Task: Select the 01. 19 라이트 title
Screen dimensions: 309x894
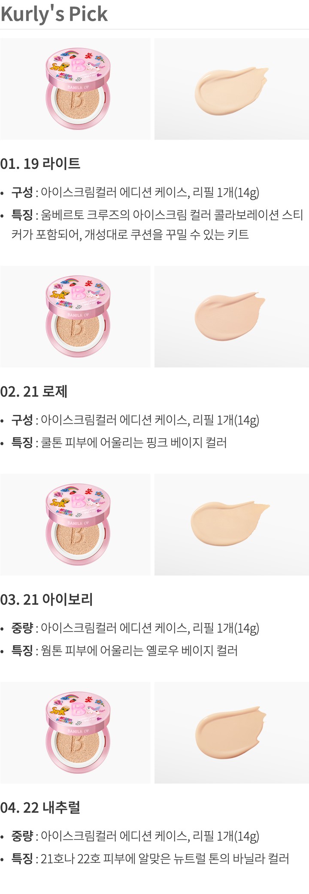Action: pos(40,164)
